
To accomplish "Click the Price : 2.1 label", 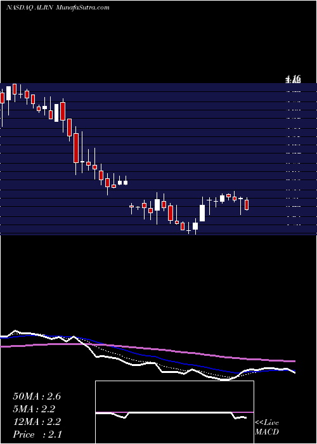I will [37, 434].
